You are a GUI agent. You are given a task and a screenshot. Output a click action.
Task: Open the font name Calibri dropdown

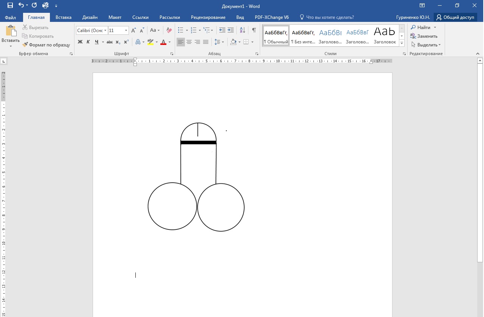pyautogui.click(x=105, y=31)
